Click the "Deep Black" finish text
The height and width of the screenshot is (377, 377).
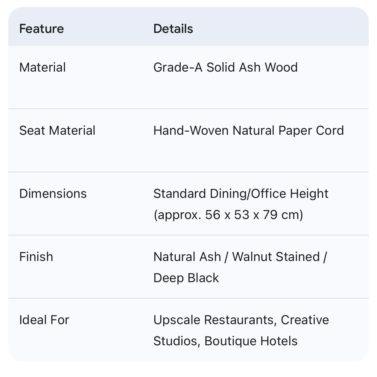pos(186,278)
